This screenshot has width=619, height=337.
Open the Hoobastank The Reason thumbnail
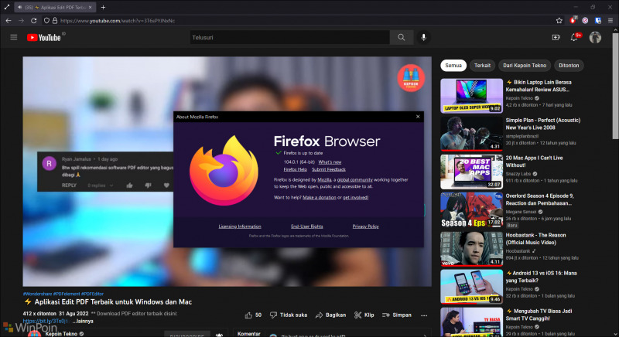471,249
